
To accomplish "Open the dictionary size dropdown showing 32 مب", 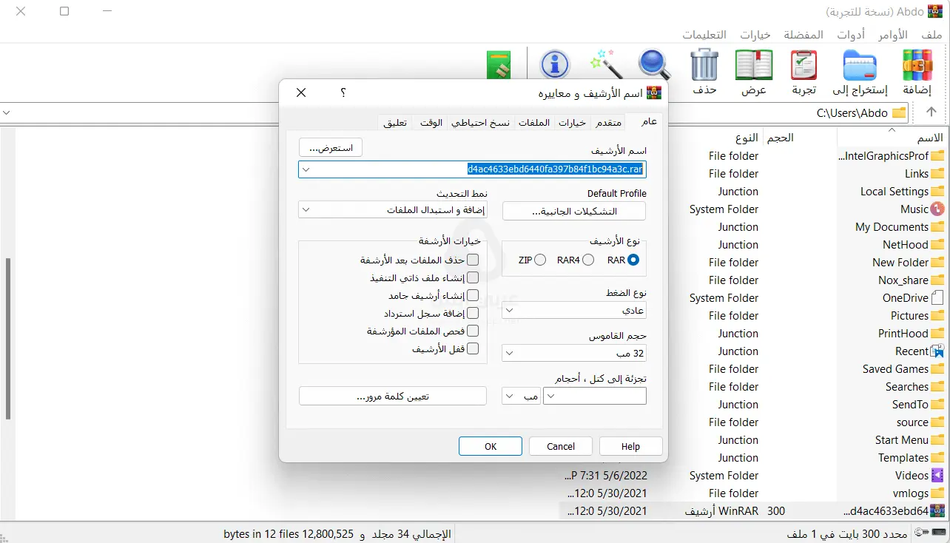I will pyautogui.click(x=573, y=353).
